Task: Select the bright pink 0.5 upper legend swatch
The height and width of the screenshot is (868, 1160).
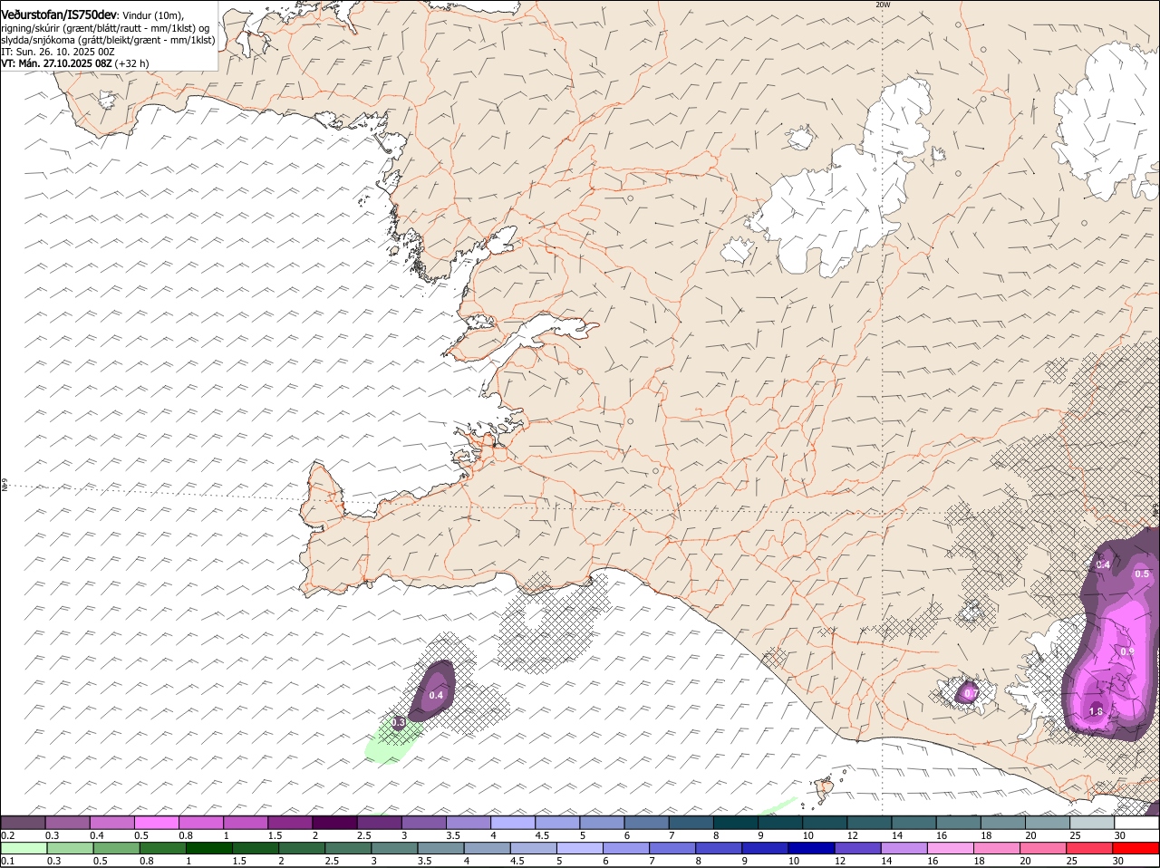Action: (x=157, y=822)
